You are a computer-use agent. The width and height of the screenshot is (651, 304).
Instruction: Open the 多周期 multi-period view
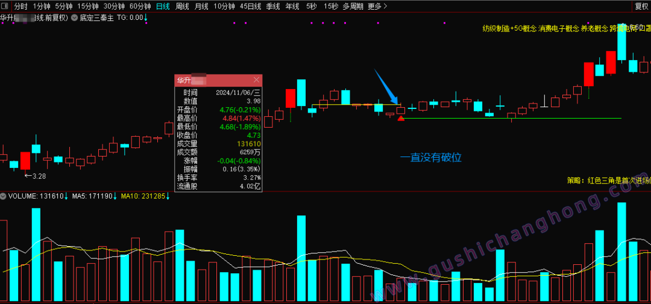(353, 6)
